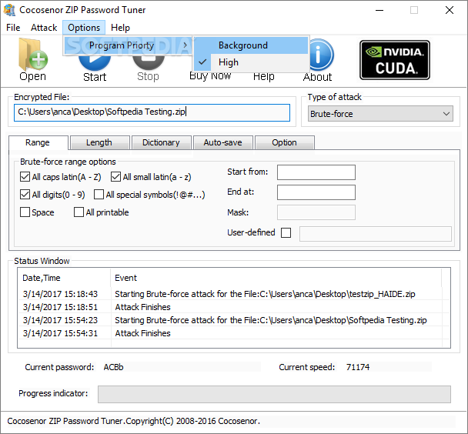Switch to the Range tab
This screenshot has height=434, width=468.
pos(38,142)
